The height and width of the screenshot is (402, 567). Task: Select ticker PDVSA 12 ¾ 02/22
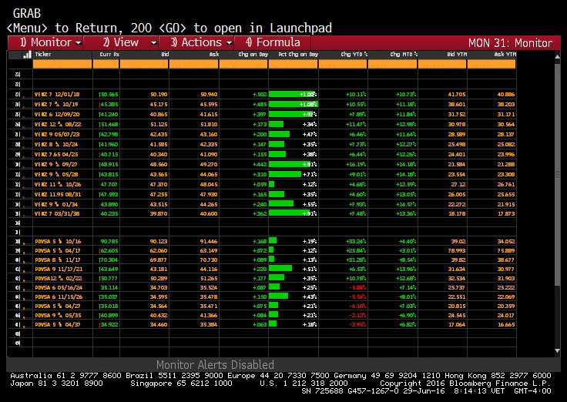(x=59, y=279)
